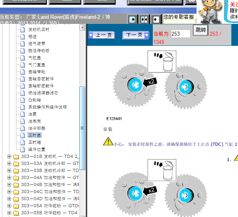Click folder icon of 303-01B 发动机
The image size is (238, 217).
pyautogui.click(x=16, y=157)
